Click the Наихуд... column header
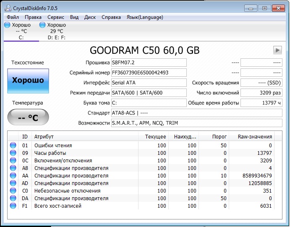Screen dimensions: 290x227 coord(183,137)
